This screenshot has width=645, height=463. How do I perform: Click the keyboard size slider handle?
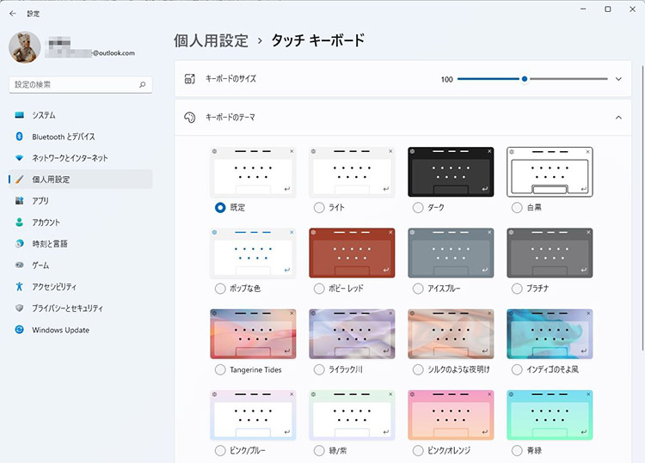pyautogui.click(x=525, y=79)
